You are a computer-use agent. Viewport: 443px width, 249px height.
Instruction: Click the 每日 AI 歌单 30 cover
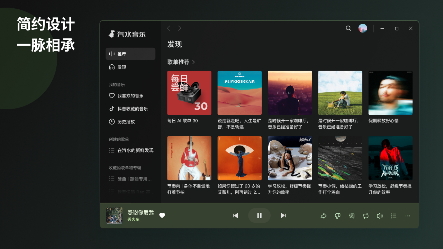coord(189,93)
